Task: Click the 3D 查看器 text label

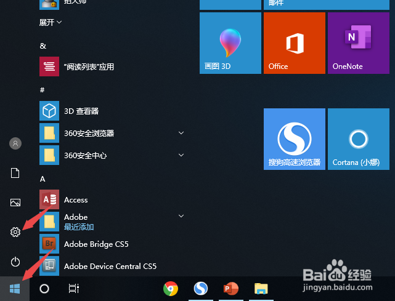Action: tap(81, 111)
